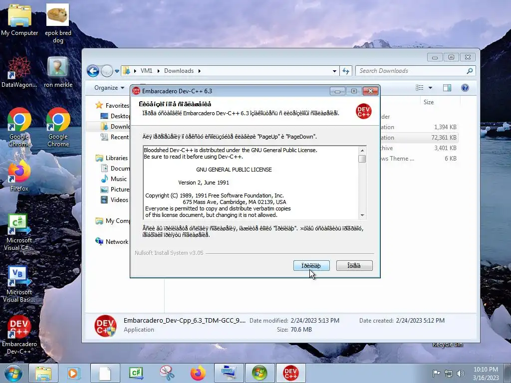This screenshot has width=511, height=383.
Task: Open Action Center flag in system tray
Action: tap(436, 373)
